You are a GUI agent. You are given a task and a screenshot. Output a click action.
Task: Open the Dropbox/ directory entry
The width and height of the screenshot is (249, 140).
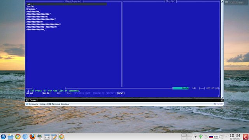32,9
